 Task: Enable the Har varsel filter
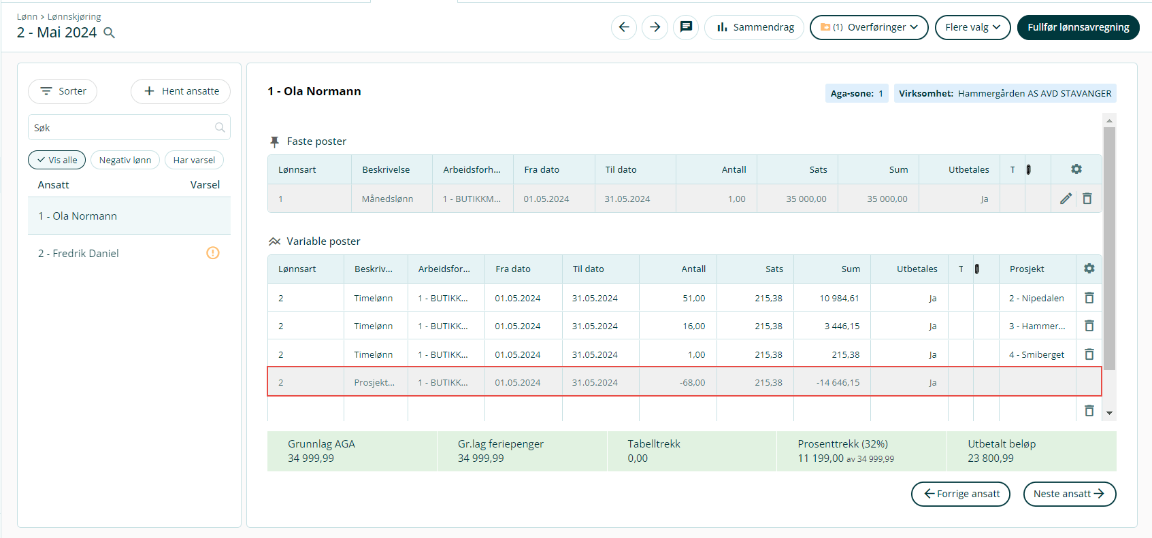(x=194, y=160)
